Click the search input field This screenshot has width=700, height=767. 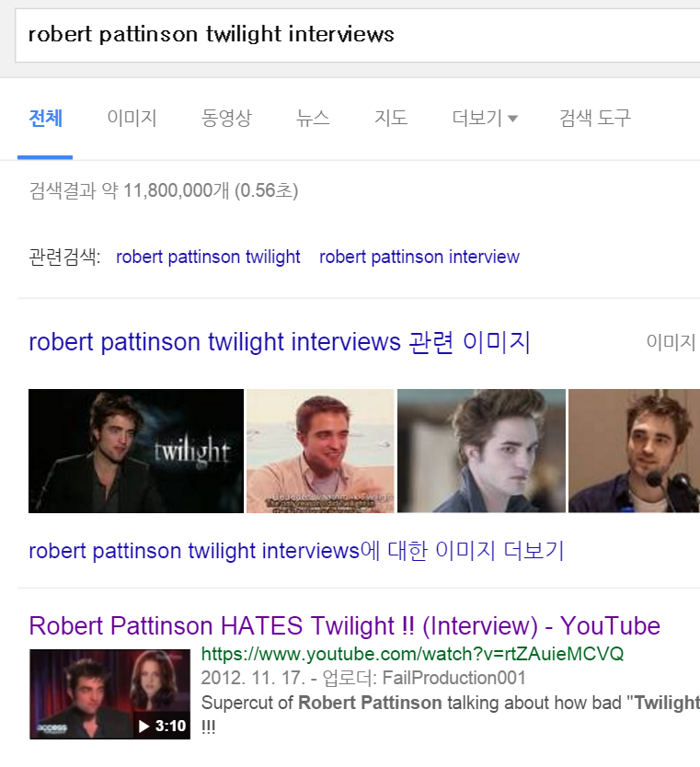pos(358,35)
